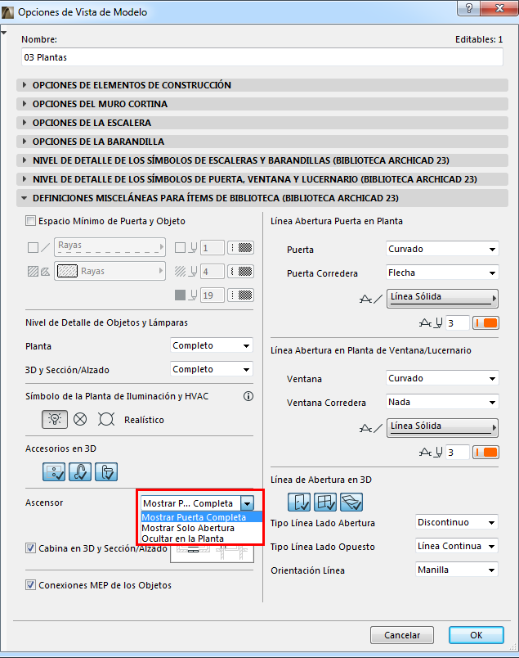
Task: Choose Ocultar en la Planta option
Action: tap(201, 539)
